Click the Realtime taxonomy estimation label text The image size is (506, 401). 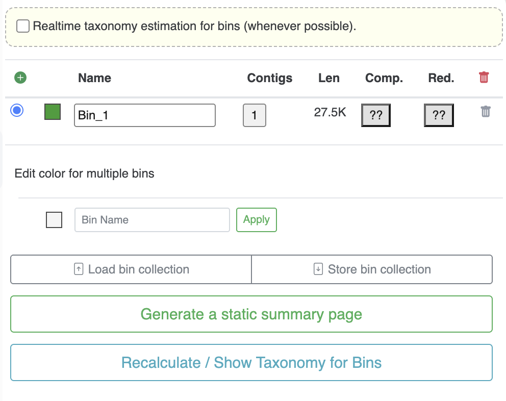pos(194,26)
